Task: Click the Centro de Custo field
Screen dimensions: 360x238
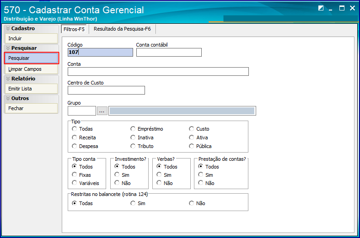Action: (x=106, y=90)
